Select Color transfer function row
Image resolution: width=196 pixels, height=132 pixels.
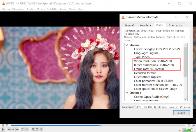(158, 85)
